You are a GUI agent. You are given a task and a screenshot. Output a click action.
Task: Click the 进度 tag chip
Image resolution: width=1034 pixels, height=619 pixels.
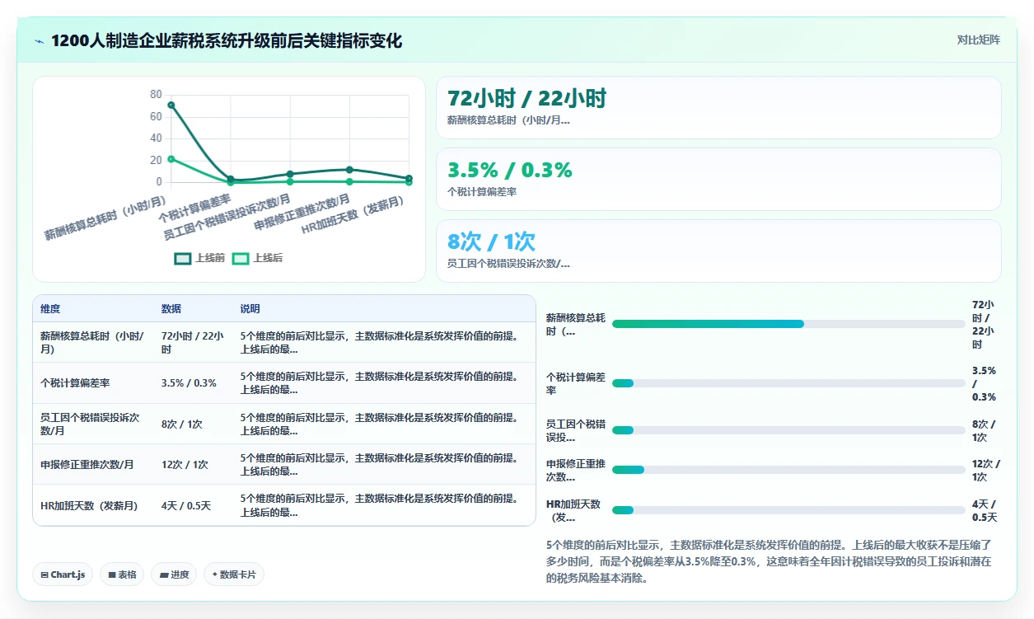pyautogui.click(x=174, y=574)
